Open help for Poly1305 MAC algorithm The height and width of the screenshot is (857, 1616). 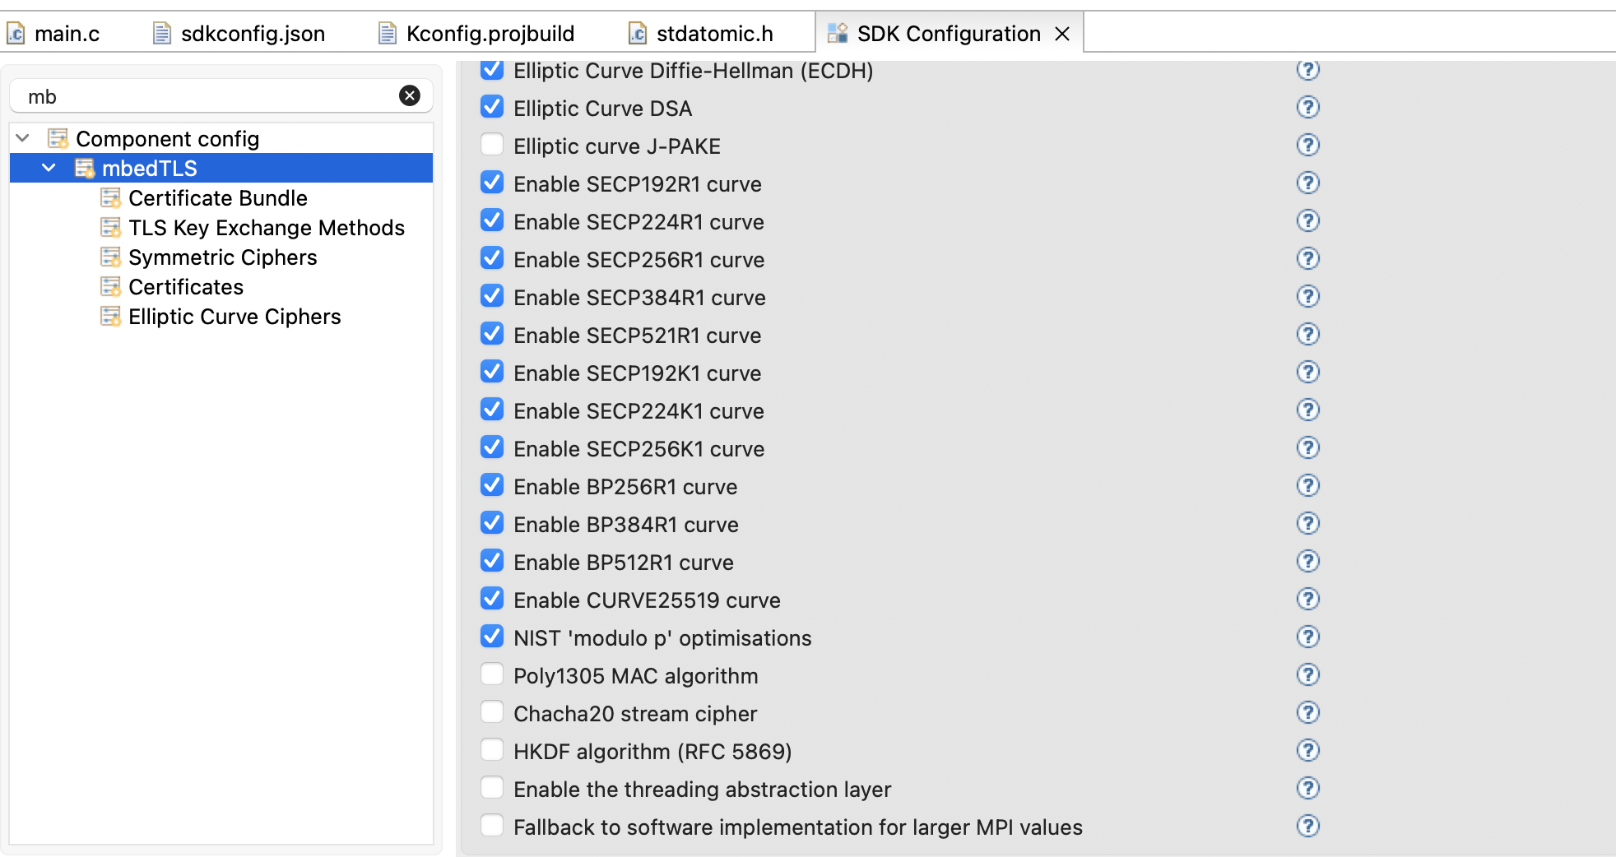click(x=1308, y=674)
